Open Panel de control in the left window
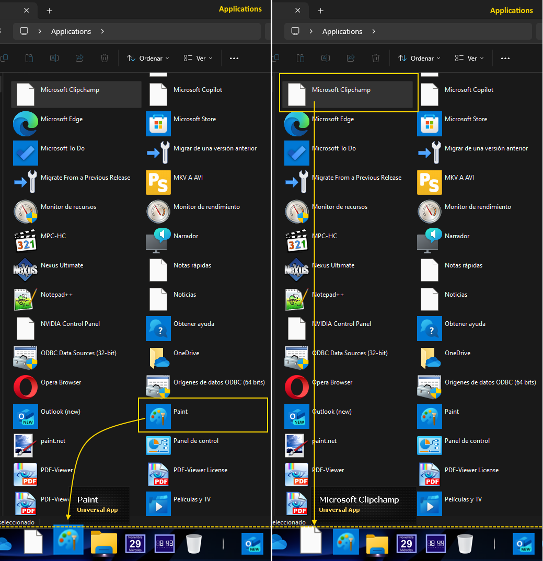Screen dimensions: 543x561 pos(158,445)
